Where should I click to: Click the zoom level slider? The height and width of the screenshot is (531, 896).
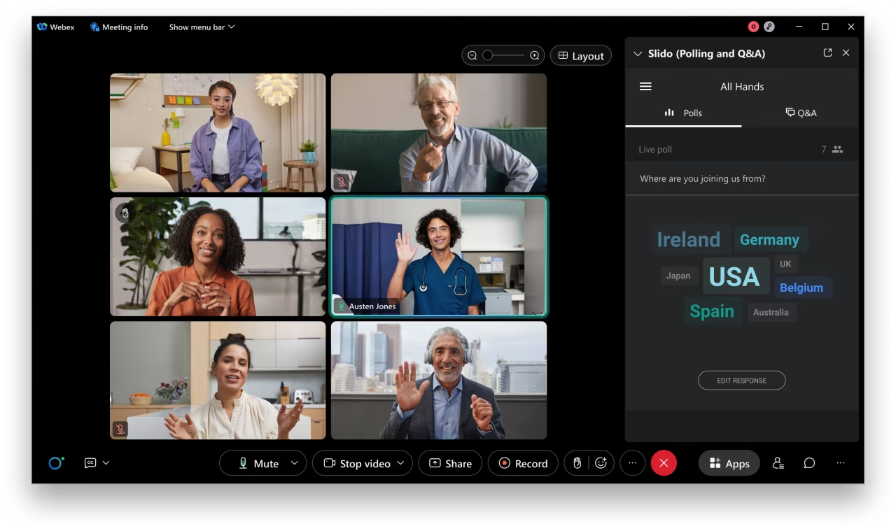tap(503, 56)
